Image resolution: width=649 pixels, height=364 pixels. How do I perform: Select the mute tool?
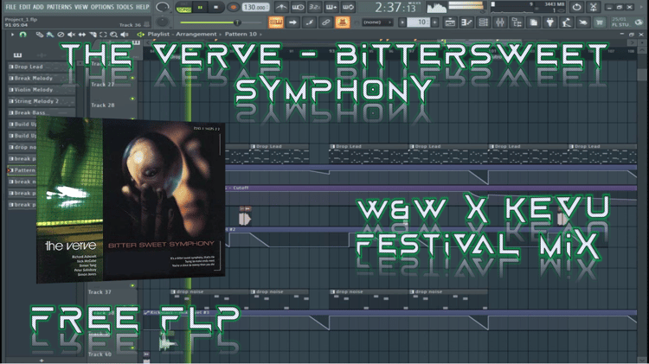[x=71, y=35]
